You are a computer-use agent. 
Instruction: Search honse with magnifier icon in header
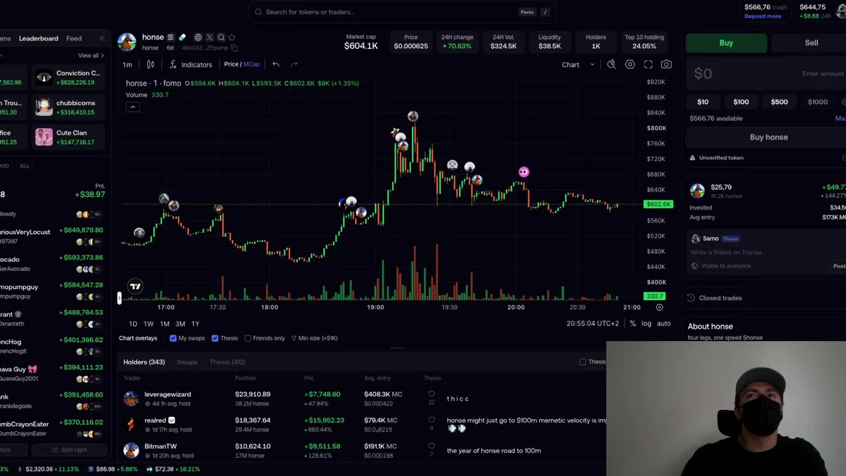[221, 38]
